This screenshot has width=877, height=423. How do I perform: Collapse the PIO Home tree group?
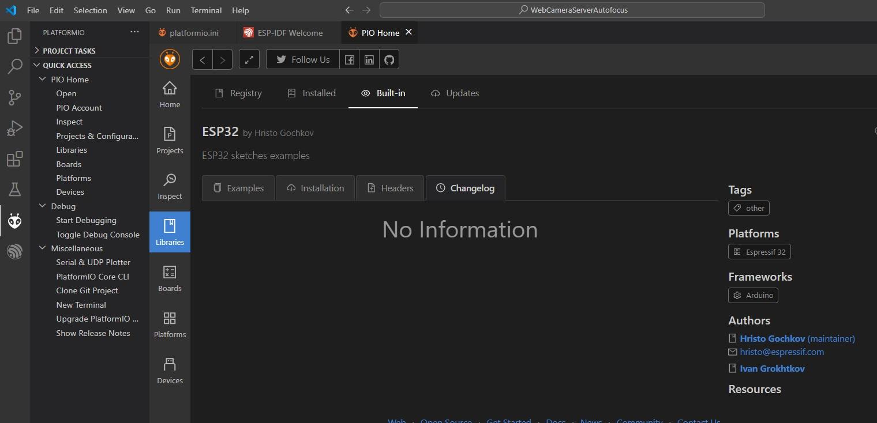pos(89,80)
